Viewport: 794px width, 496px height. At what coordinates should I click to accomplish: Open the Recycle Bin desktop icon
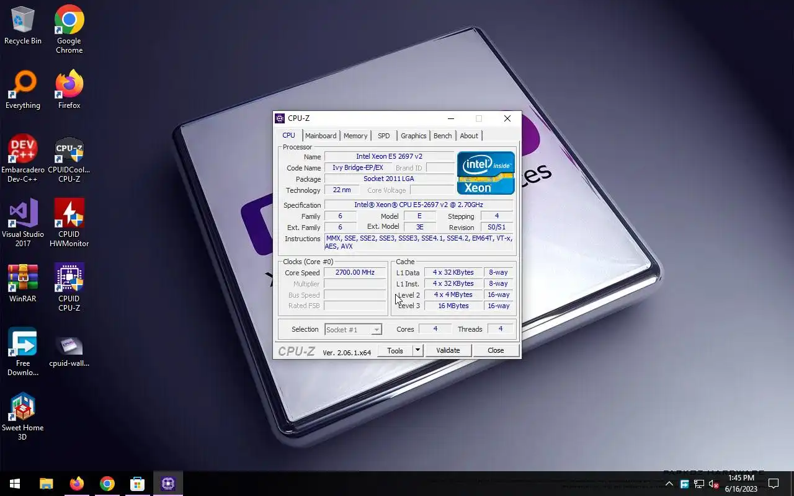pos(23,25)
